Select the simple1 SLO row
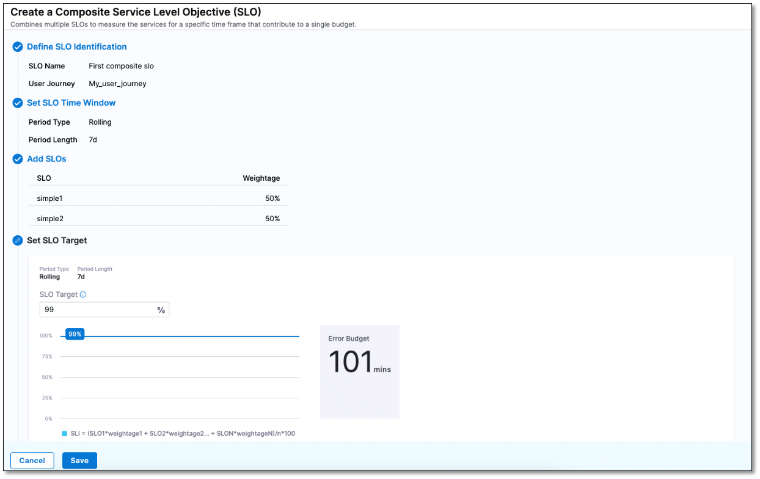The width and height of the screenshot is (760, 479). (158, 199)
